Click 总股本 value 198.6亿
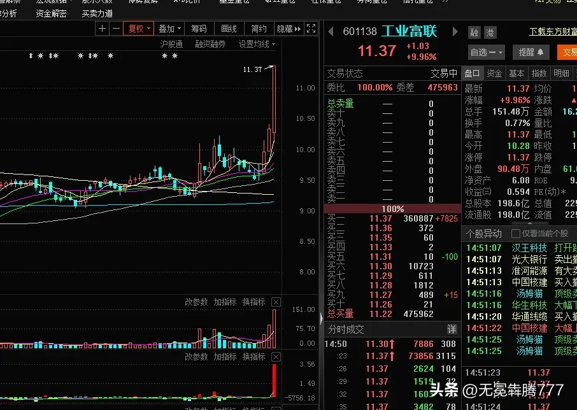Viewport: 577px width, 410px height. click(513, 203)
